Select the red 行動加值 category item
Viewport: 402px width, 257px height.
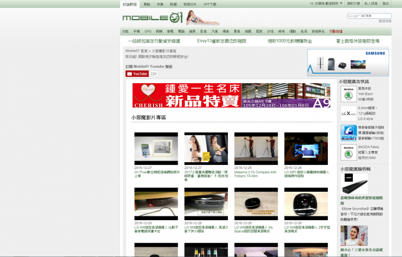point(336,31)
